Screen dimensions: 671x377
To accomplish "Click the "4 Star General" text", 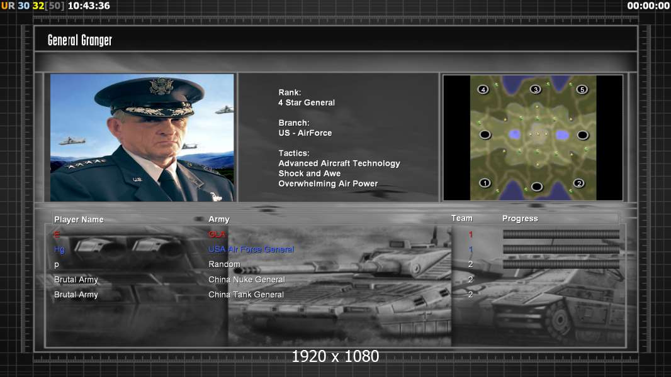I will coord(307,102).
